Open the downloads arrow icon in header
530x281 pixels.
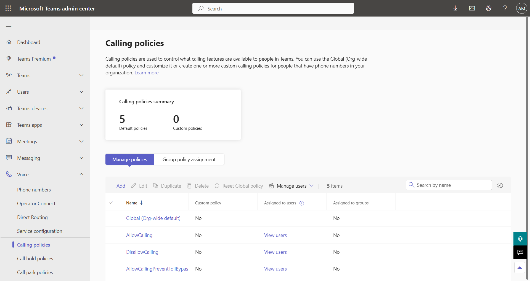click(455, 8)
